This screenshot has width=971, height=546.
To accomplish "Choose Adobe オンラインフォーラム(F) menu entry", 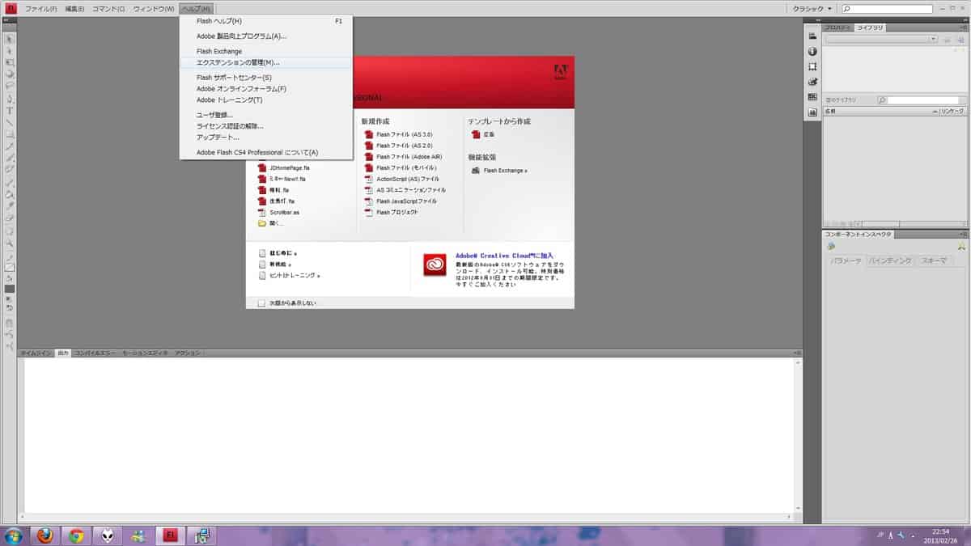I will pos(266,89).
